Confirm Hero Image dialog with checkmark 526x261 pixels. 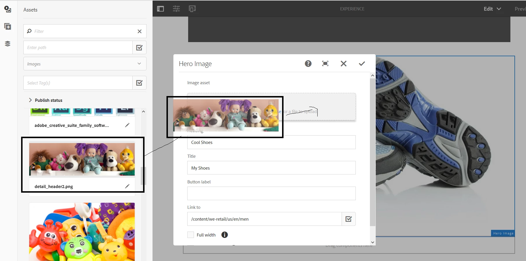click(362, 63)
